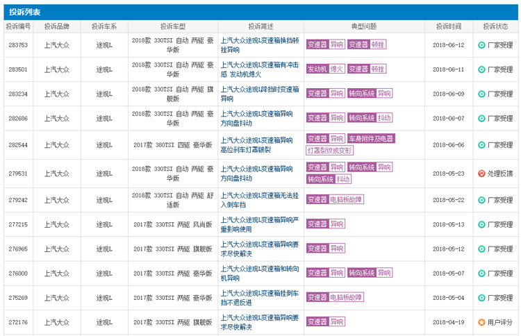Click 上汽大众 brand cell in row 283501
This screenshot has height=336, width=521.
click(x=57, y=69)
